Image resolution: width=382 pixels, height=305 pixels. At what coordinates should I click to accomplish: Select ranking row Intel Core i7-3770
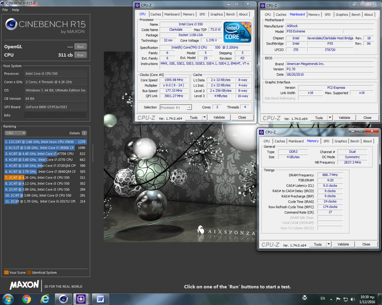click(x=46, y=160)
